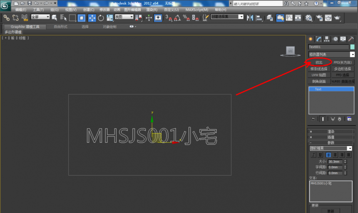Image resolution: width=358 pixels, height=213 pixels.
Task: Open the Material Editor icon
Action: coord(308,18)
